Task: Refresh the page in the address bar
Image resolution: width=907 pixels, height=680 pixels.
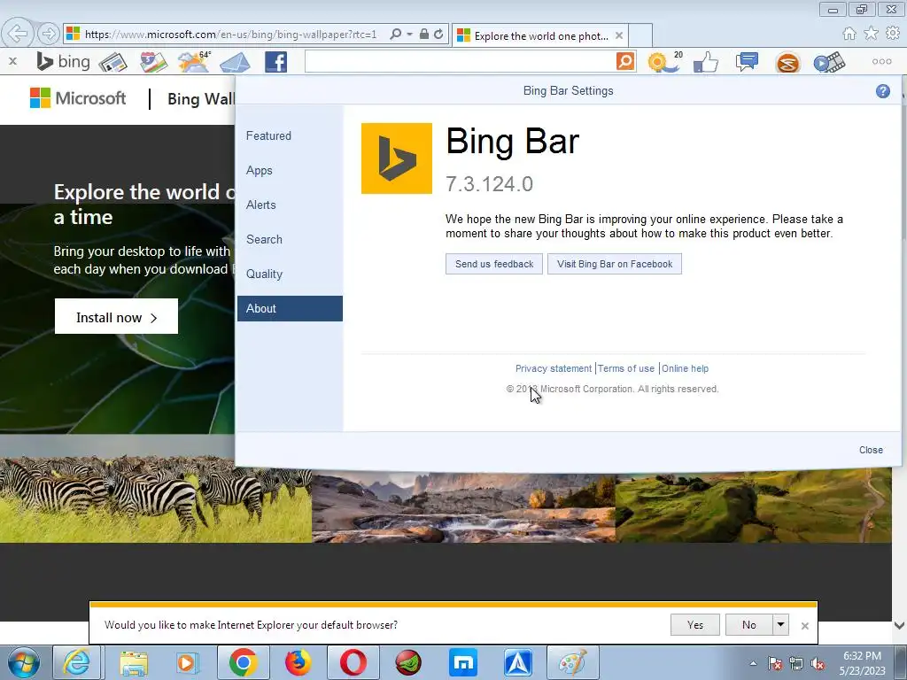Action: (438, 35)
